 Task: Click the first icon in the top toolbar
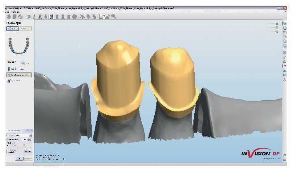(x=9, y=17)
